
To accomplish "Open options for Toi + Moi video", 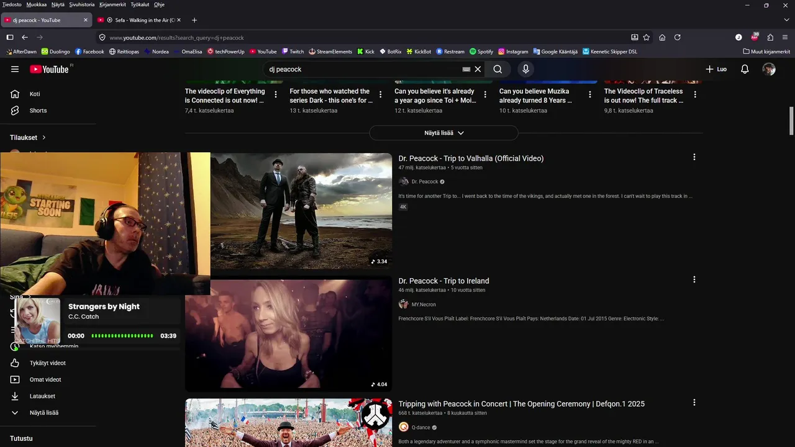I will pos(485,95).
